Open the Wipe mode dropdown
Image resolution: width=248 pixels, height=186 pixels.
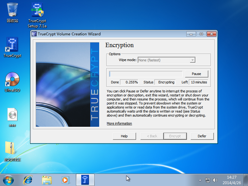pyautogui.click(x=166, y=60)
